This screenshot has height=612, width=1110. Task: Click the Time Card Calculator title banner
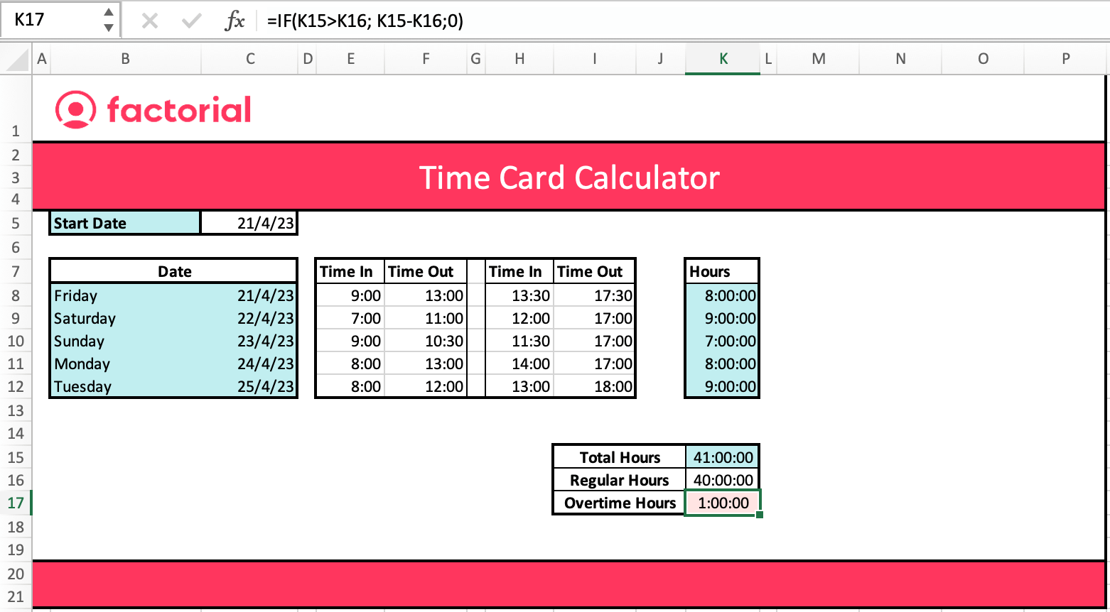[569, 177]
